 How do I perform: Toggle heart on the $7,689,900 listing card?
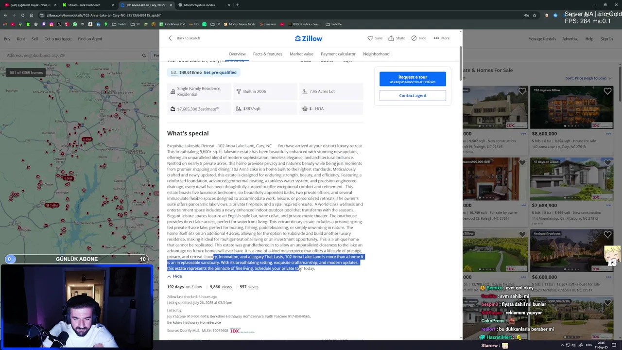pyautogui.click(x=607, y=163)
